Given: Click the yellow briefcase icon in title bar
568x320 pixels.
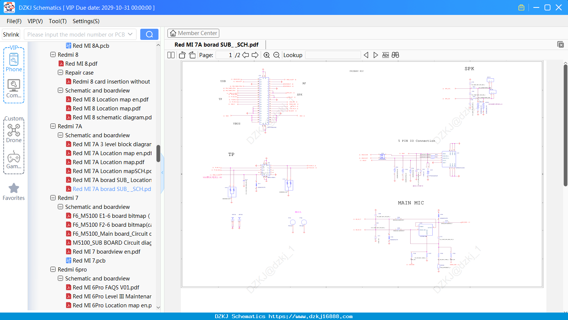Looking at the screenshot, I should point(521,7).
